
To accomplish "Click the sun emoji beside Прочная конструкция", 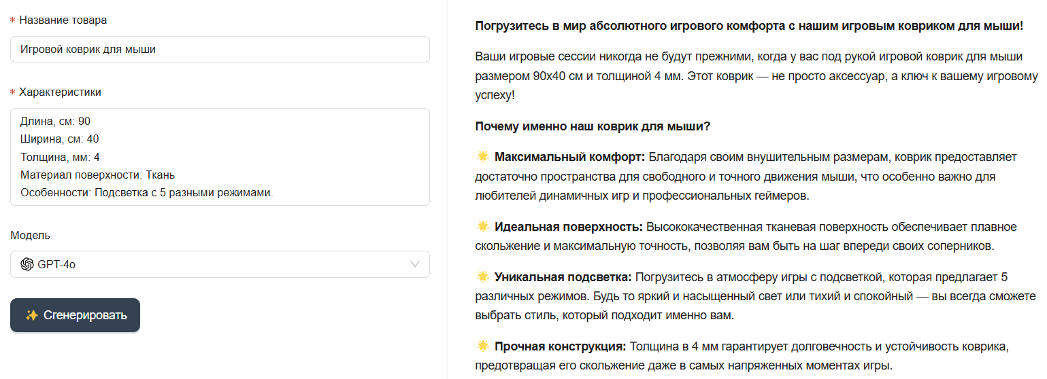I will pyautogui.click(x=483, y=346).
